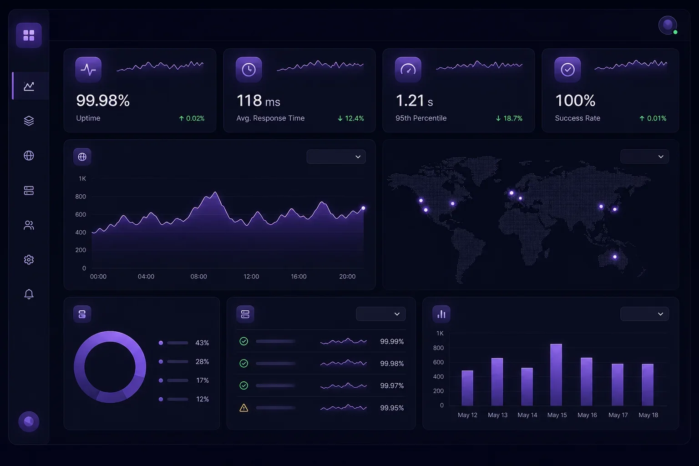Screen dimensions: 699x466
Task: Open settings gear in the sidebar
Action: click(x=29, y=259)
